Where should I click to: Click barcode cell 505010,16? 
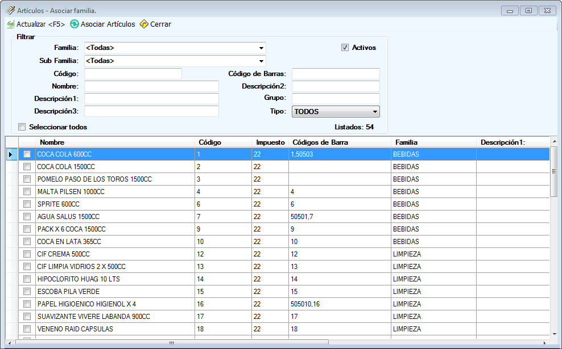click(x=340, y=304)
